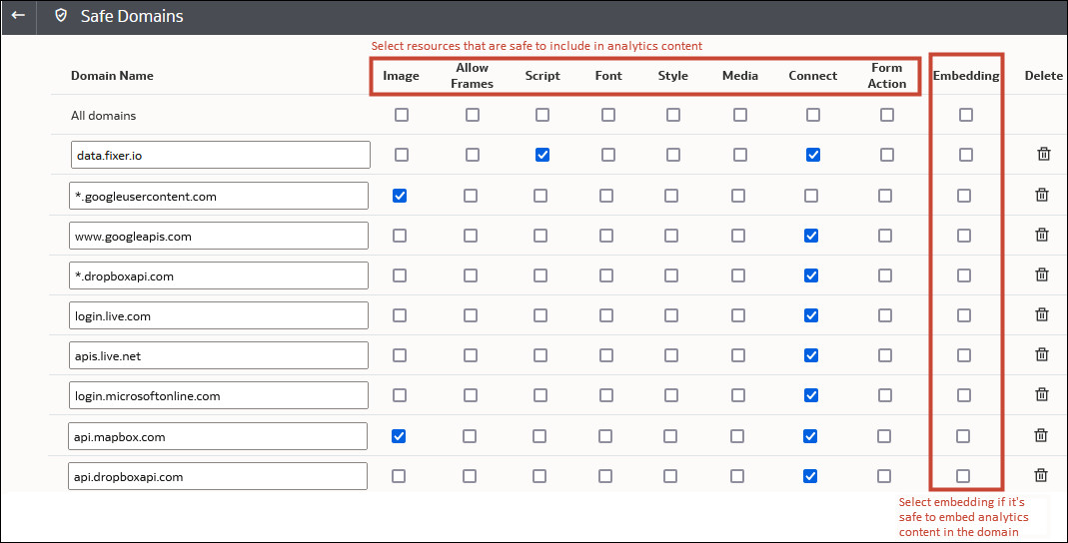1068x543 pixels.
Task: Check Font for apis.live.net
Action: click(606, 355)
